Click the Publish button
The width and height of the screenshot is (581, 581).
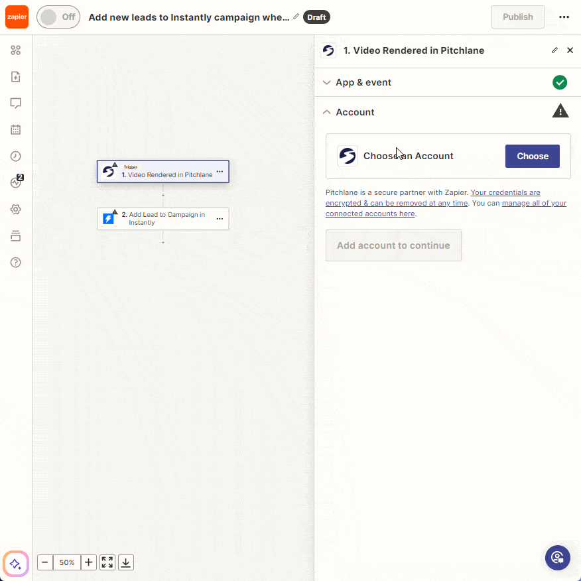tap(517, 17)
